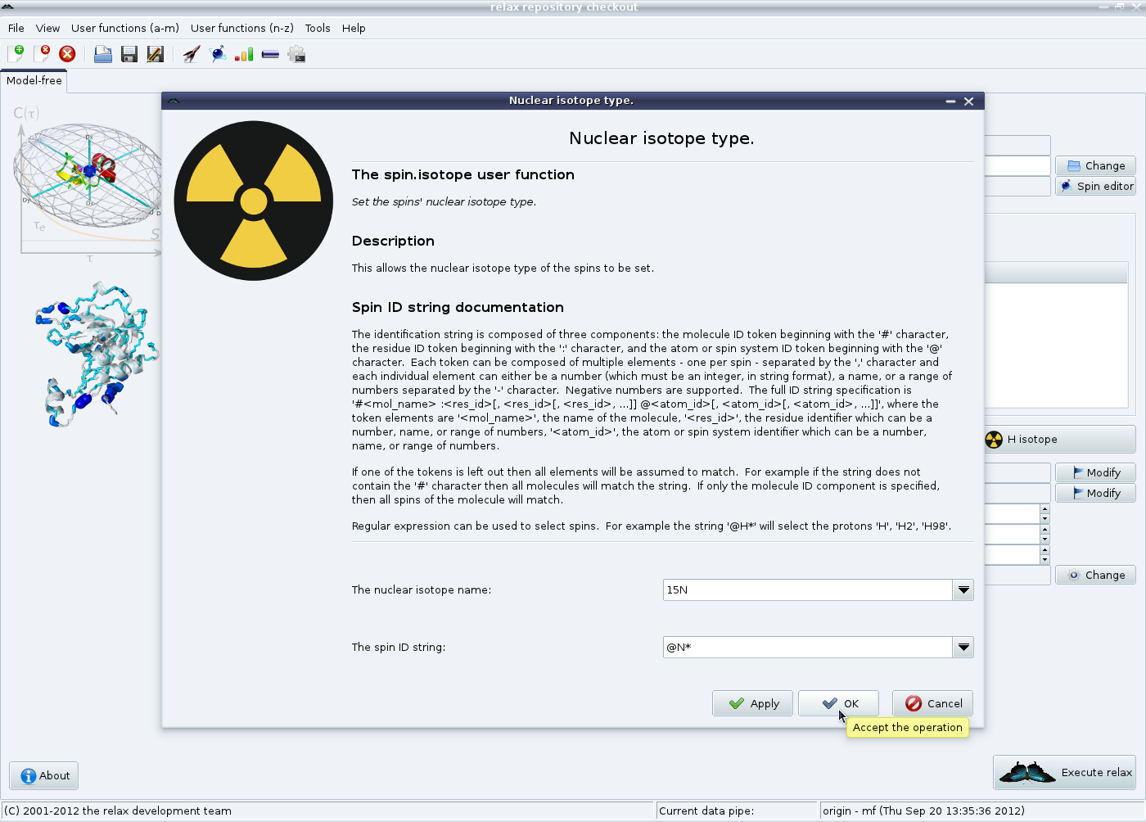Expand the nuclear isotope name dropdown
Viewport: 1146px width, 822px height.
[963, 589]
